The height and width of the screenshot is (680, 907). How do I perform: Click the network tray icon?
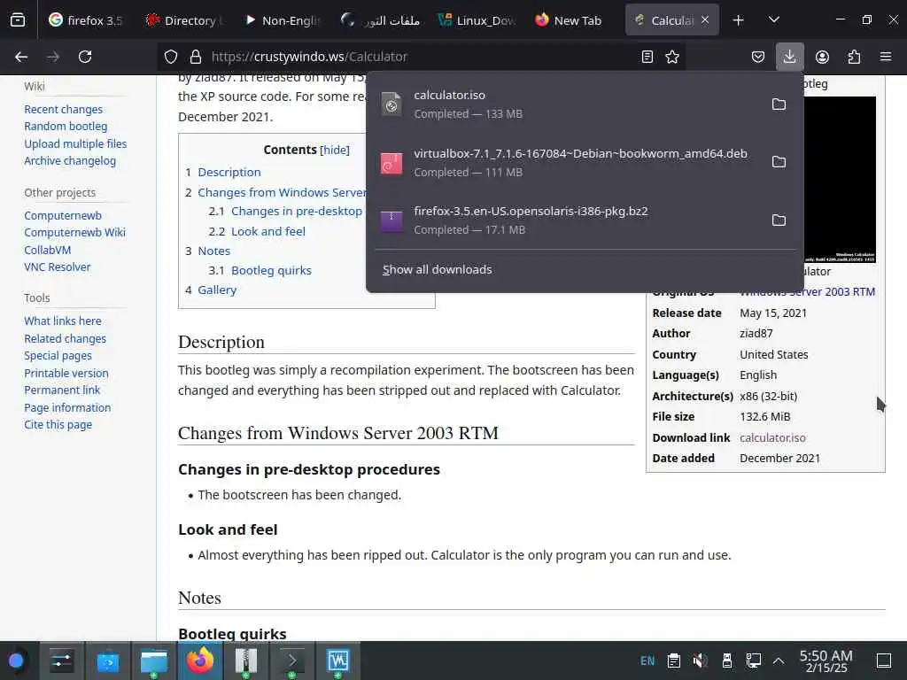[x=753, y=661]
